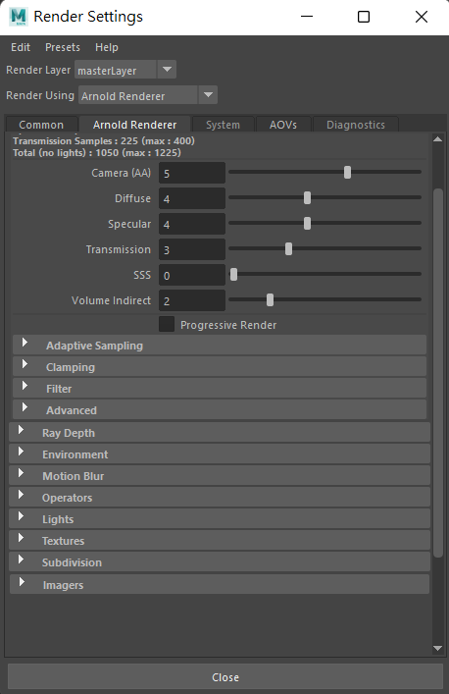Expand the Filter section arrow
This screenshot has height=694, width=449.
click(25, 386)
